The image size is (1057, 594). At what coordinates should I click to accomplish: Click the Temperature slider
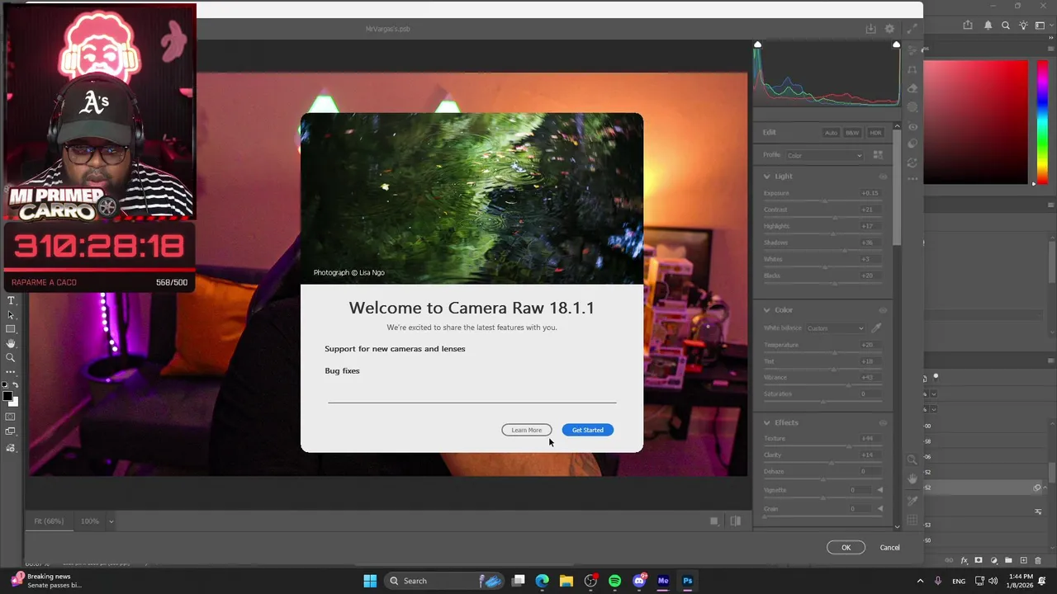click(823, 353)
